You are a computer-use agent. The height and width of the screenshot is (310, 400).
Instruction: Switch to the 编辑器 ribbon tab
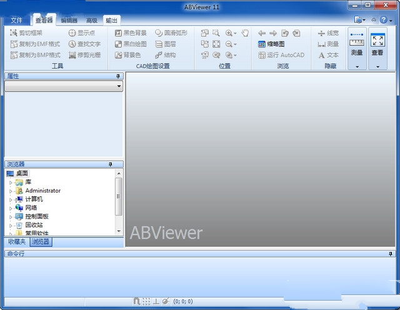[69, 21]
